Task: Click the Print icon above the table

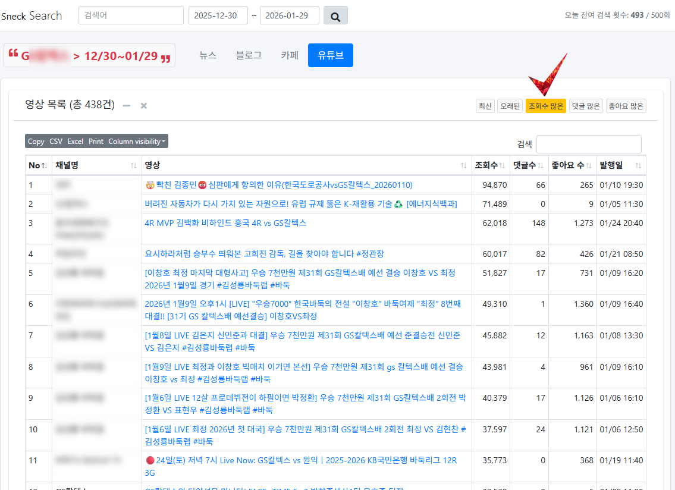Action: point(95,141)
